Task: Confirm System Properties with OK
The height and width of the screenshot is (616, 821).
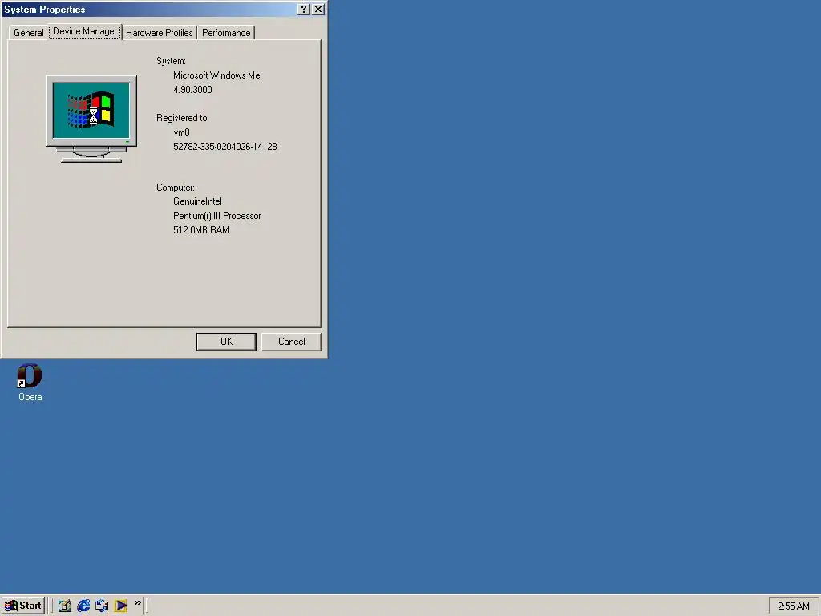Action: (226, 342)
